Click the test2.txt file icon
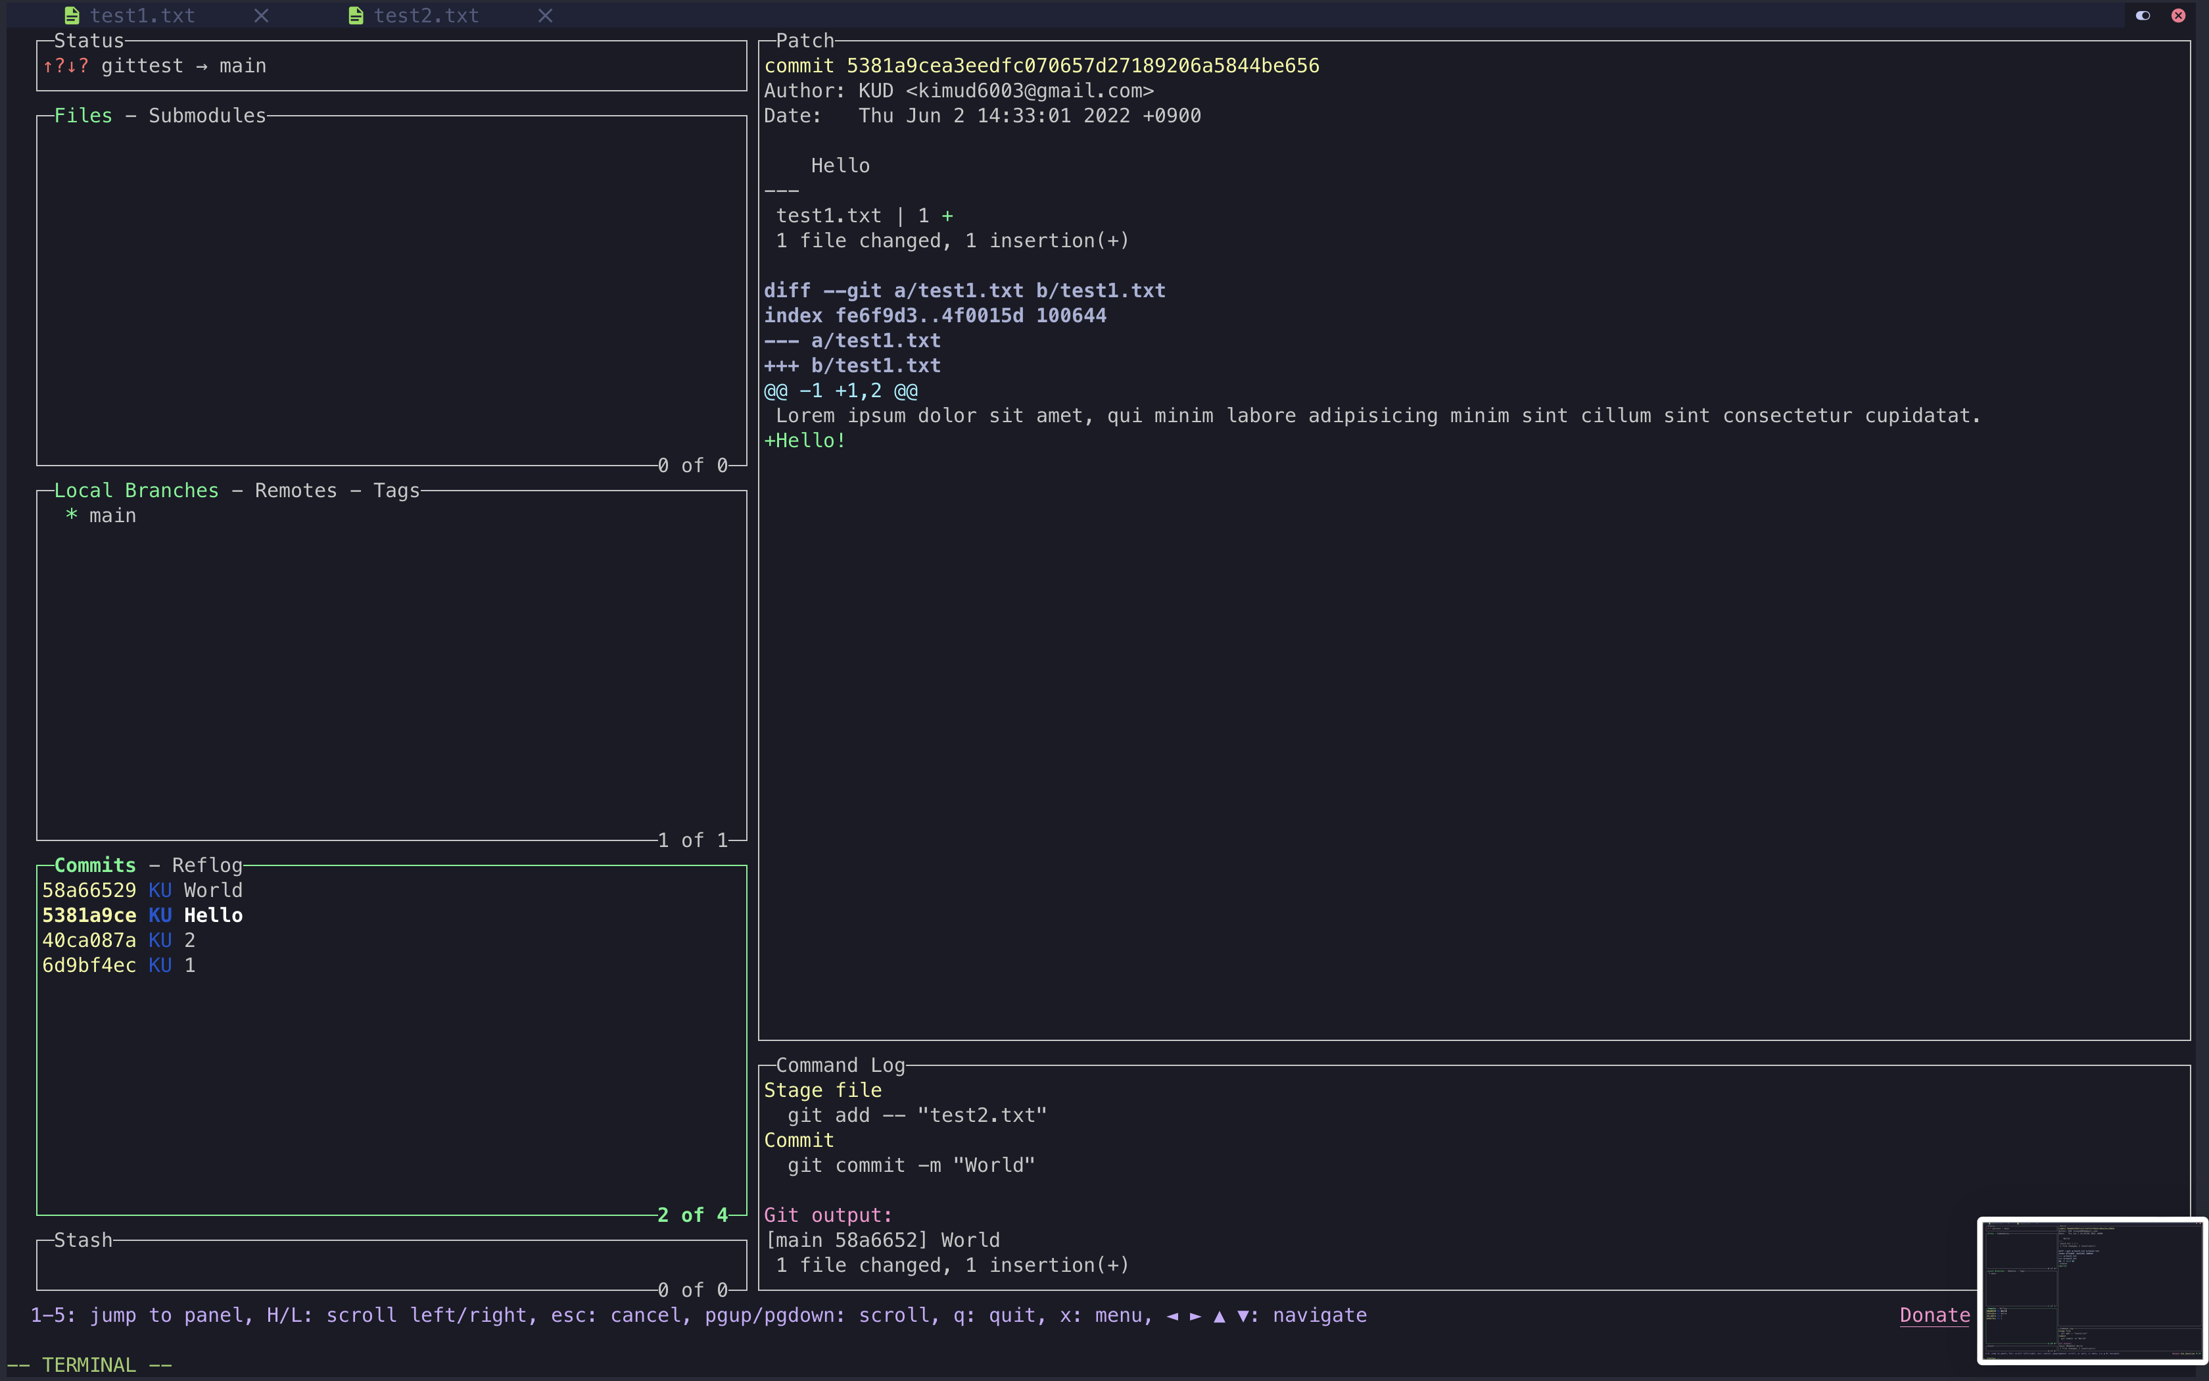 point(356,16)
